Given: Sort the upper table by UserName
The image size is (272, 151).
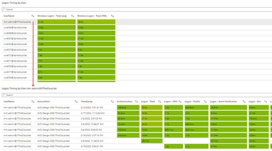Looking at the screenshot, I should pyautogui.click(x=33, y=16).
